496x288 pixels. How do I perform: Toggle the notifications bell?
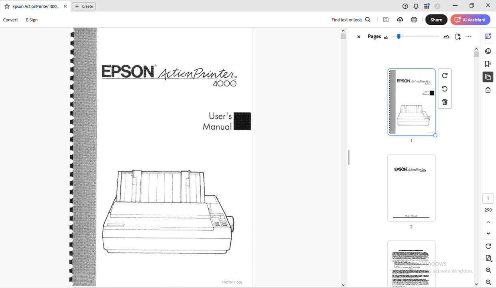[416, 6]
